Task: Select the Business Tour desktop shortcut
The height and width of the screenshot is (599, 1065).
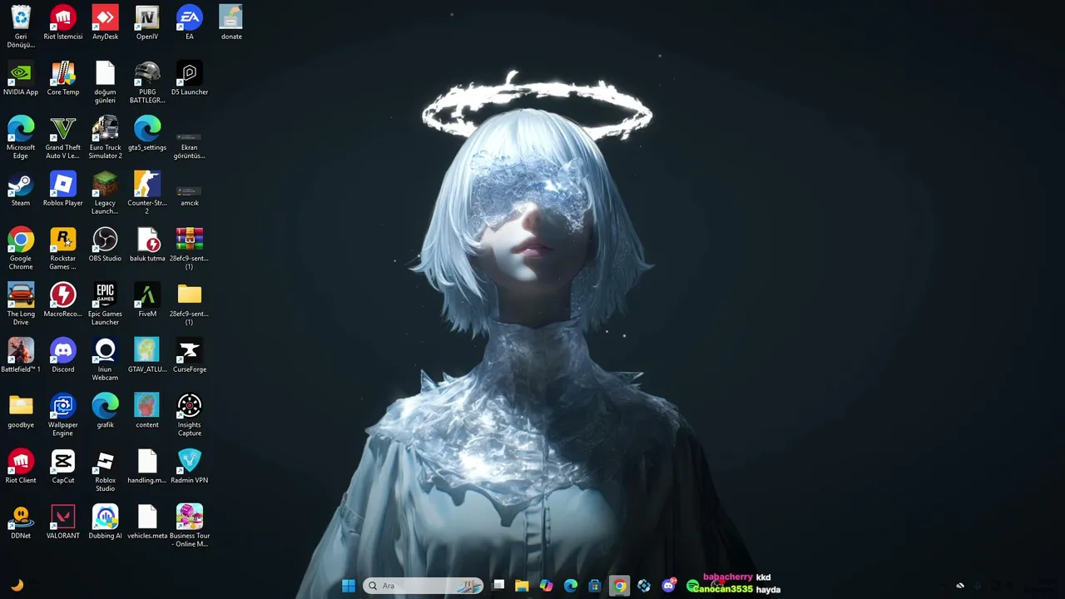Action: 190,517
